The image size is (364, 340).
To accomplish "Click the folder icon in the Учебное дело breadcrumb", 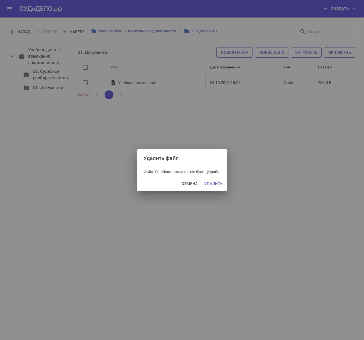I will click(94, 31).
